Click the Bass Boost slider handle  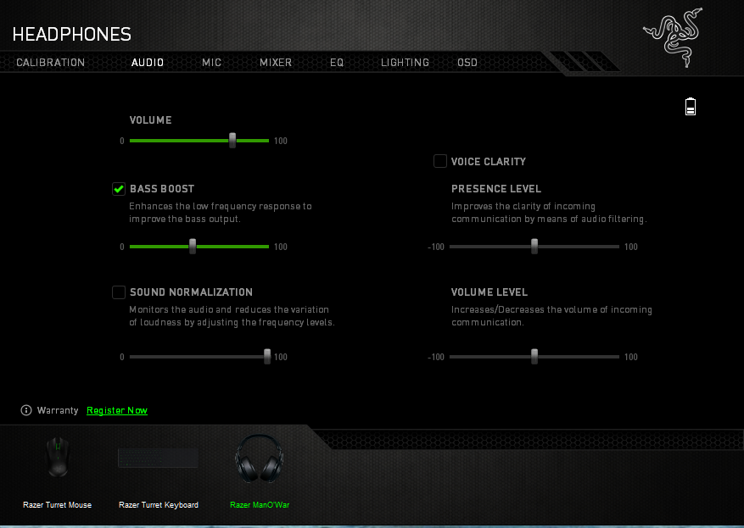pyautogui.click(x=193, y=247)
